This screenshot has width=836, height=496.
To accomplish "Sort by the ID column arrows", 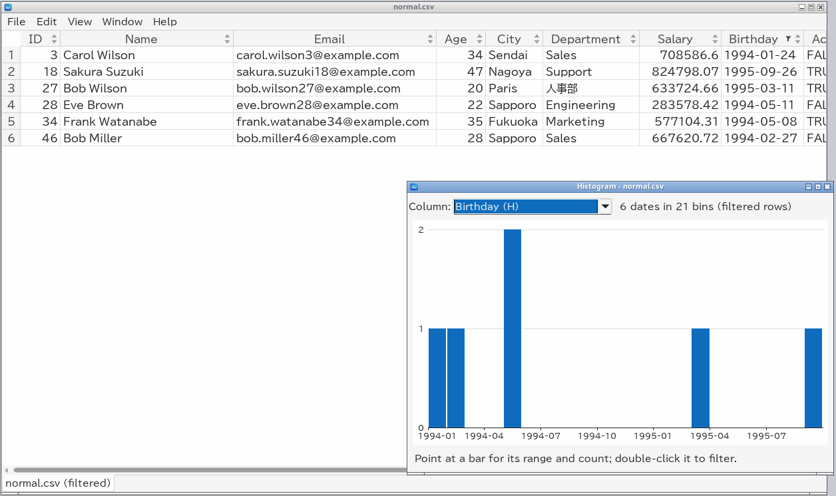I will tap(55, 39).
